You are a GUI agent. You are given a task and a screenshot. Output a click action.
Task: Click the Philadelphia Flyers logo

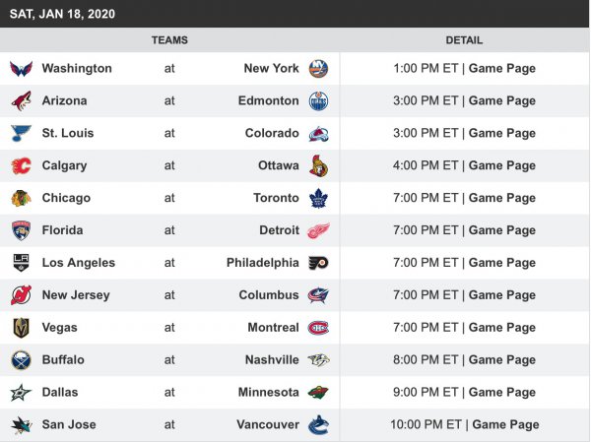318,263
